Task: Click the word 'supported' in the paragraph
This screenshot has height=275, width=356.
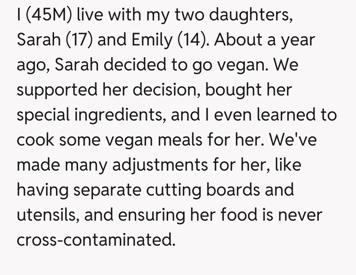Action: [57, 90]
